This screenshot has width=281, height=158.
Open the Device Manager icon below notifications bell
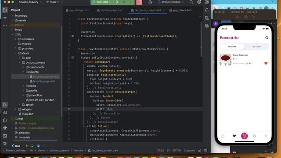pos(207,18)
